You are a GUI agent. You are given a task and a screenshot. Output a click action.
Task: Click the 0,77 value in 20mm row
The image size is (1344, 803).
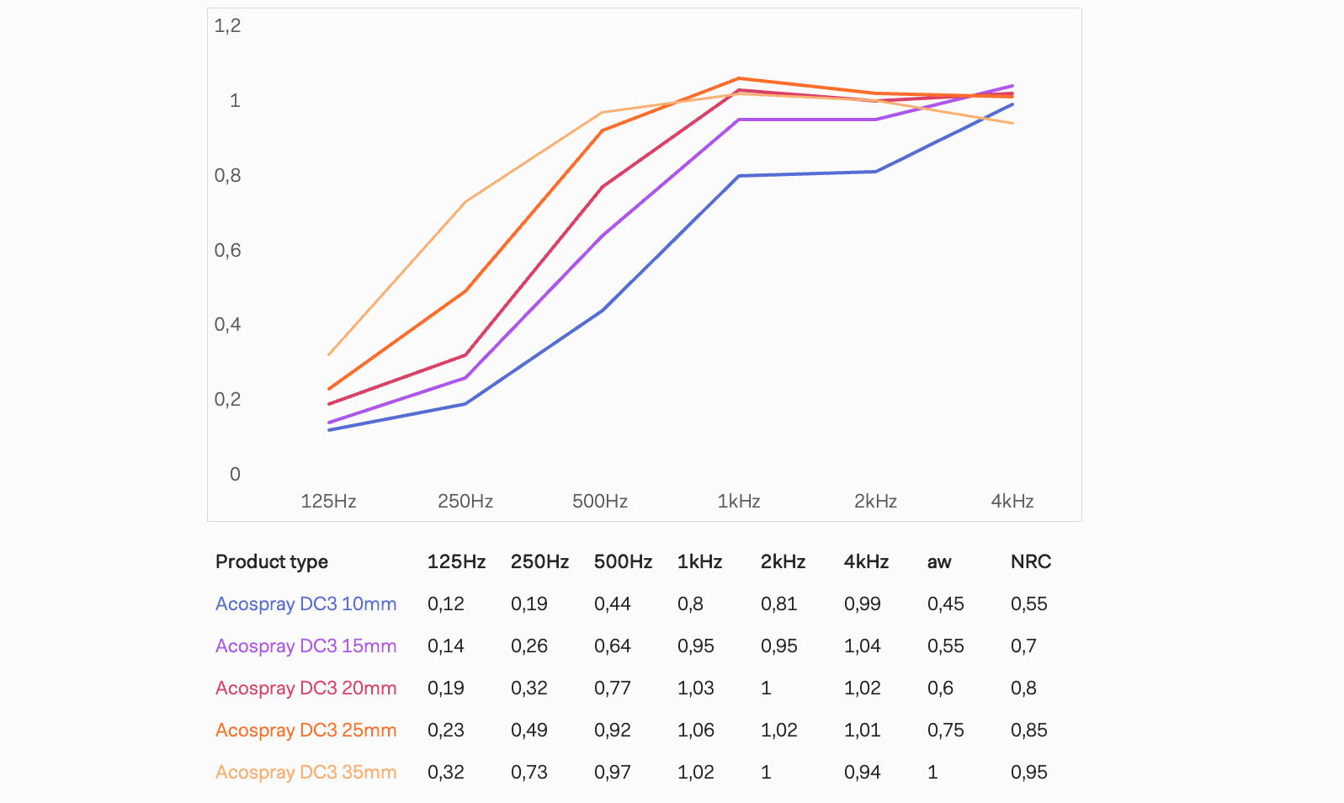click(613, 688)
